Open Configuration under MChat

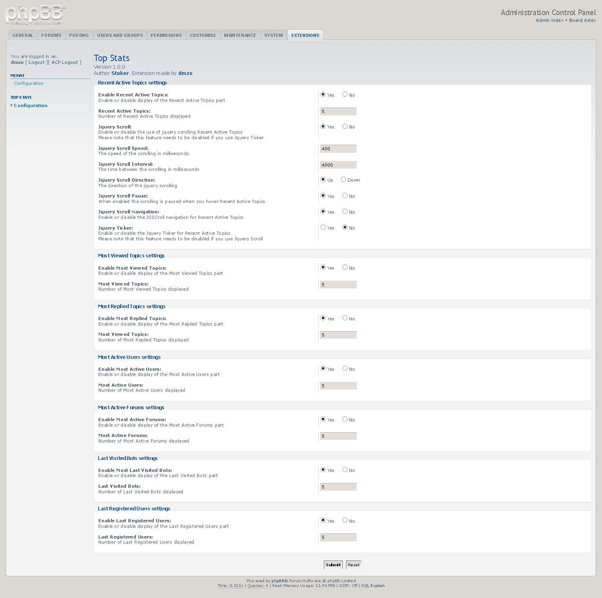29,83
